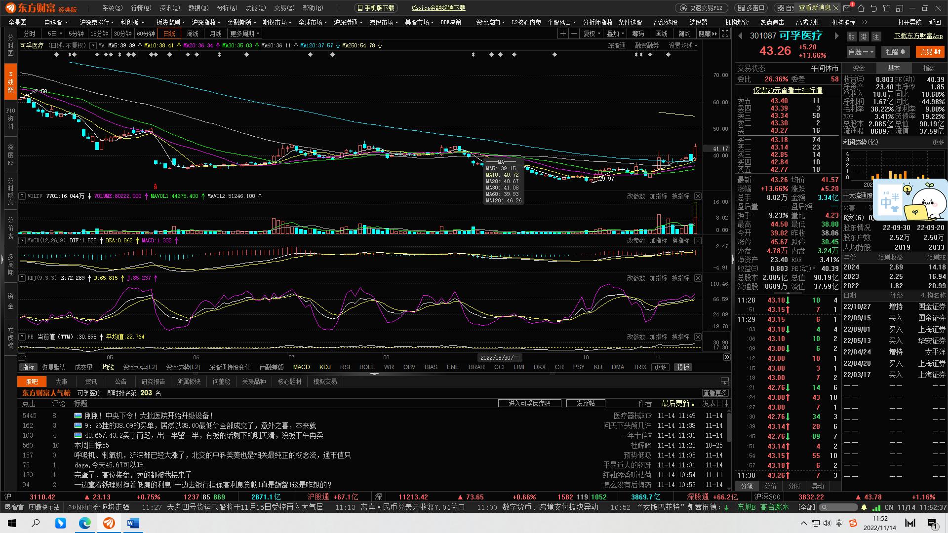The width and height of the screenshot is (948, 533).
Task: Toggle the RSI indicator
Action: point(345,367)
